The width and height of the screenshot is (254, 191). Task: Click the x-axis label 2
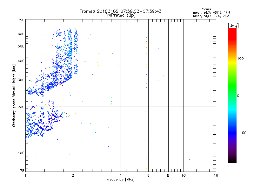pyautogui.click(x=73, y=175)
